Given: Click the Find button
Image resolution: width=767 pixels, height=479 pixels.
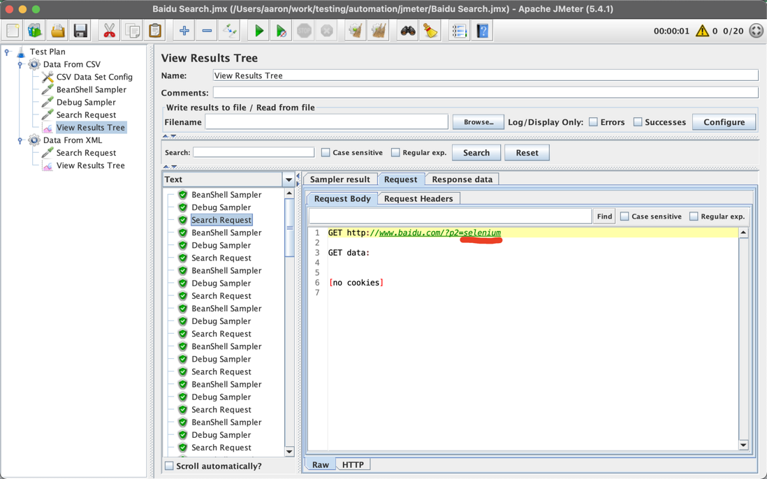Looking at the screenshot, I should pos(605,216).
